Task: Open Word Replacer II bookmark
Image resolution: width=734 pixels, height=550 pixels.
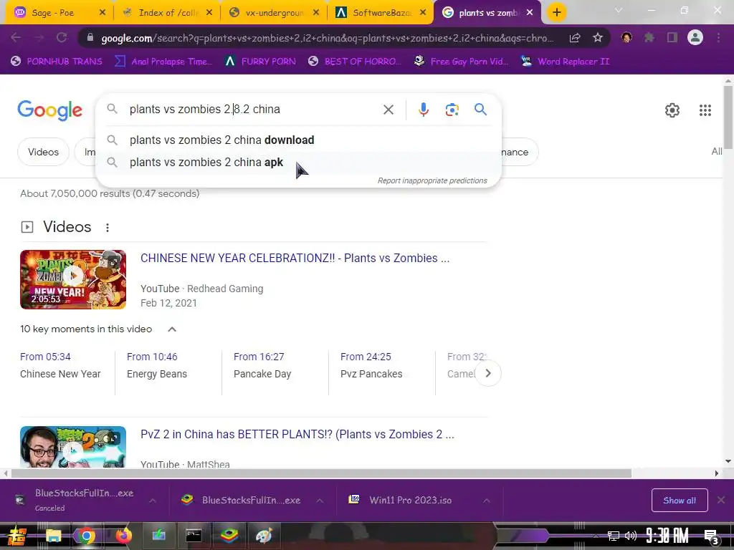Action: point(565,62)
